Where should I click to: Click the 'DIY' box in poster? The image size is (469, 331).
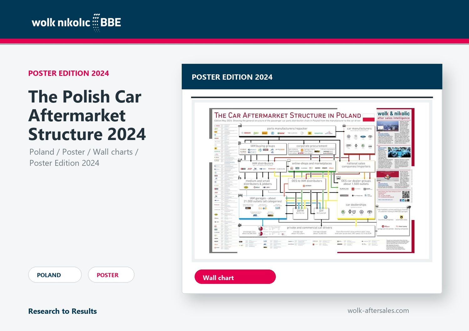pyautogui.click(x=321, y=213)
